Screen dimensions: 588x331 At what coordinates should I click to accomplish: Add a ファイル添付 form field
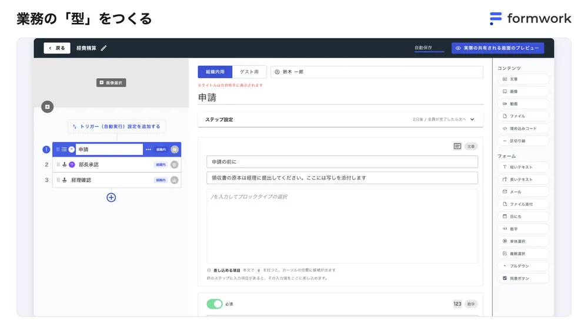coord(523,204)
